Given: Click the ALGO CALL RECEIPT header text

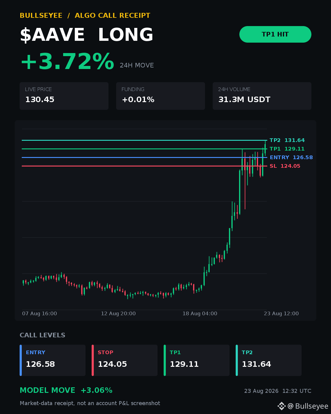Looking at the screenshot, I should point(112,16).
